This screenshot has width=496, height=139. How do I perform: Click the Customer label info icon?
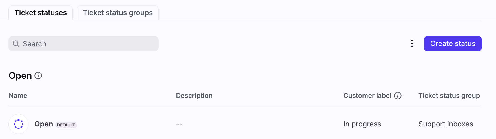tap(398, 96)
